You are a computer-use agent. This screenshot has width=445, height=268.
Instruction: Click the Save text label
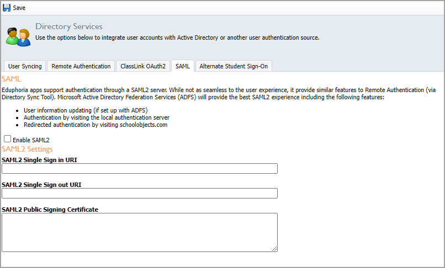click(x=19, y=8)
